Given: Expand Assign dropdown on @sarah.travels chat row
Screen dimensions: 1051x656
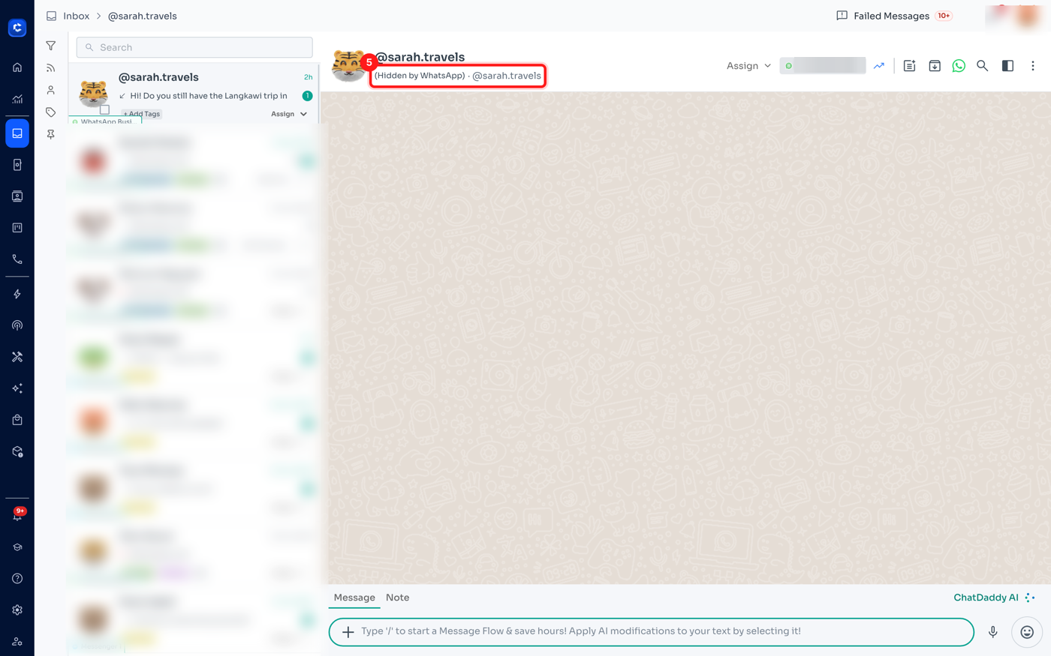Looking at the screenshot, I should pos(289,114).
